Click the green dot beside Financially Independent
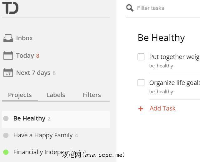The height and width of the screenshot is (162, 200). [x=6, y=152]
